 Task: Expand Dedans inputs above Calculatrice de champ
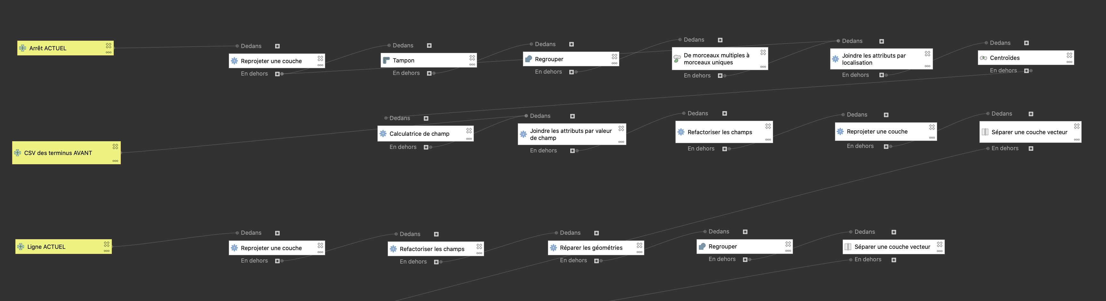pyautogui.click(x=426, y=118)
